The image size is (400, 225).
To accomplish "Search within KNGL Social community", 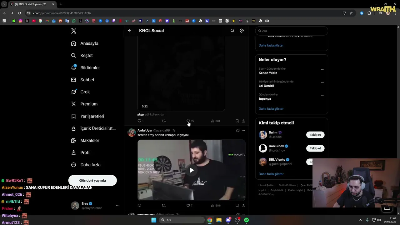I will pos(232,31).
